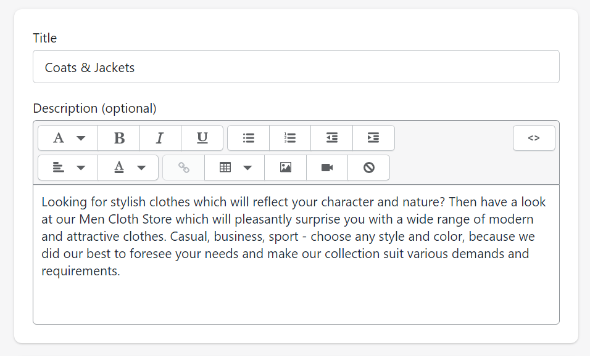590x356 pixels.
Task: Toggle underline formatting
Action: 202,138
